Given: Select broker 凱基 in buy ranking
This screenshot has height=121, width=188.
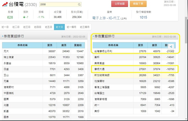Looking at the screenshot, I should (x=6, y=111).
